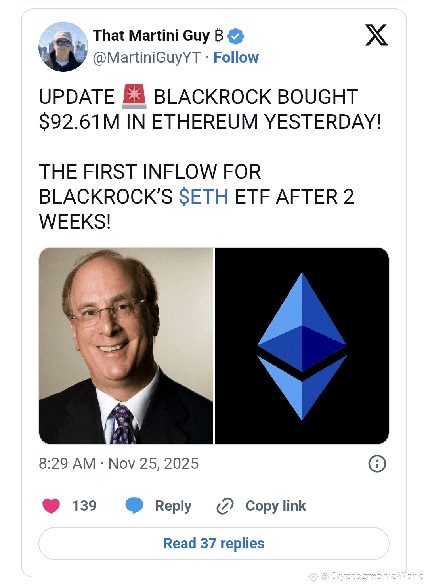Click the blue verified checkmark badge
428x586 pixels.
click(236, 36)
